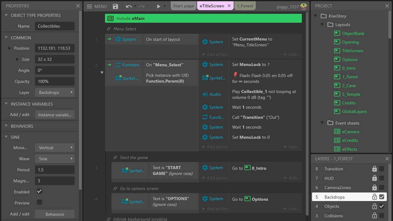Run the project preview play button

click(x=159, y=6)
